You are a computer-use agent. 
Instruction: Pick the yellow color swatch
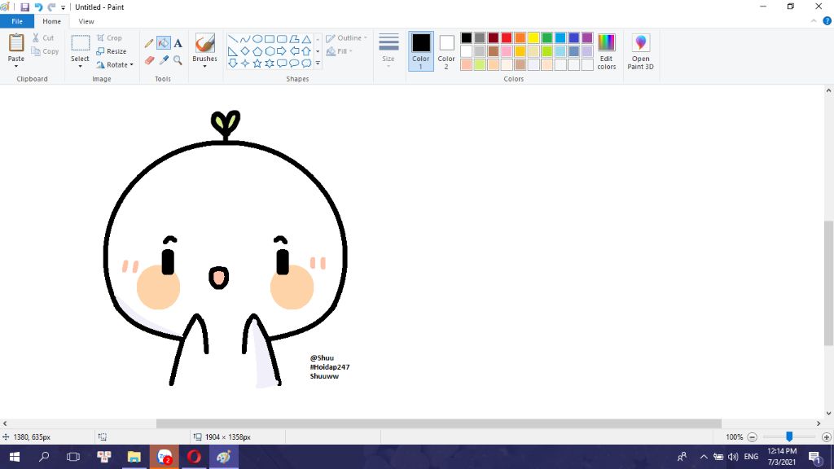coord(533,37)
